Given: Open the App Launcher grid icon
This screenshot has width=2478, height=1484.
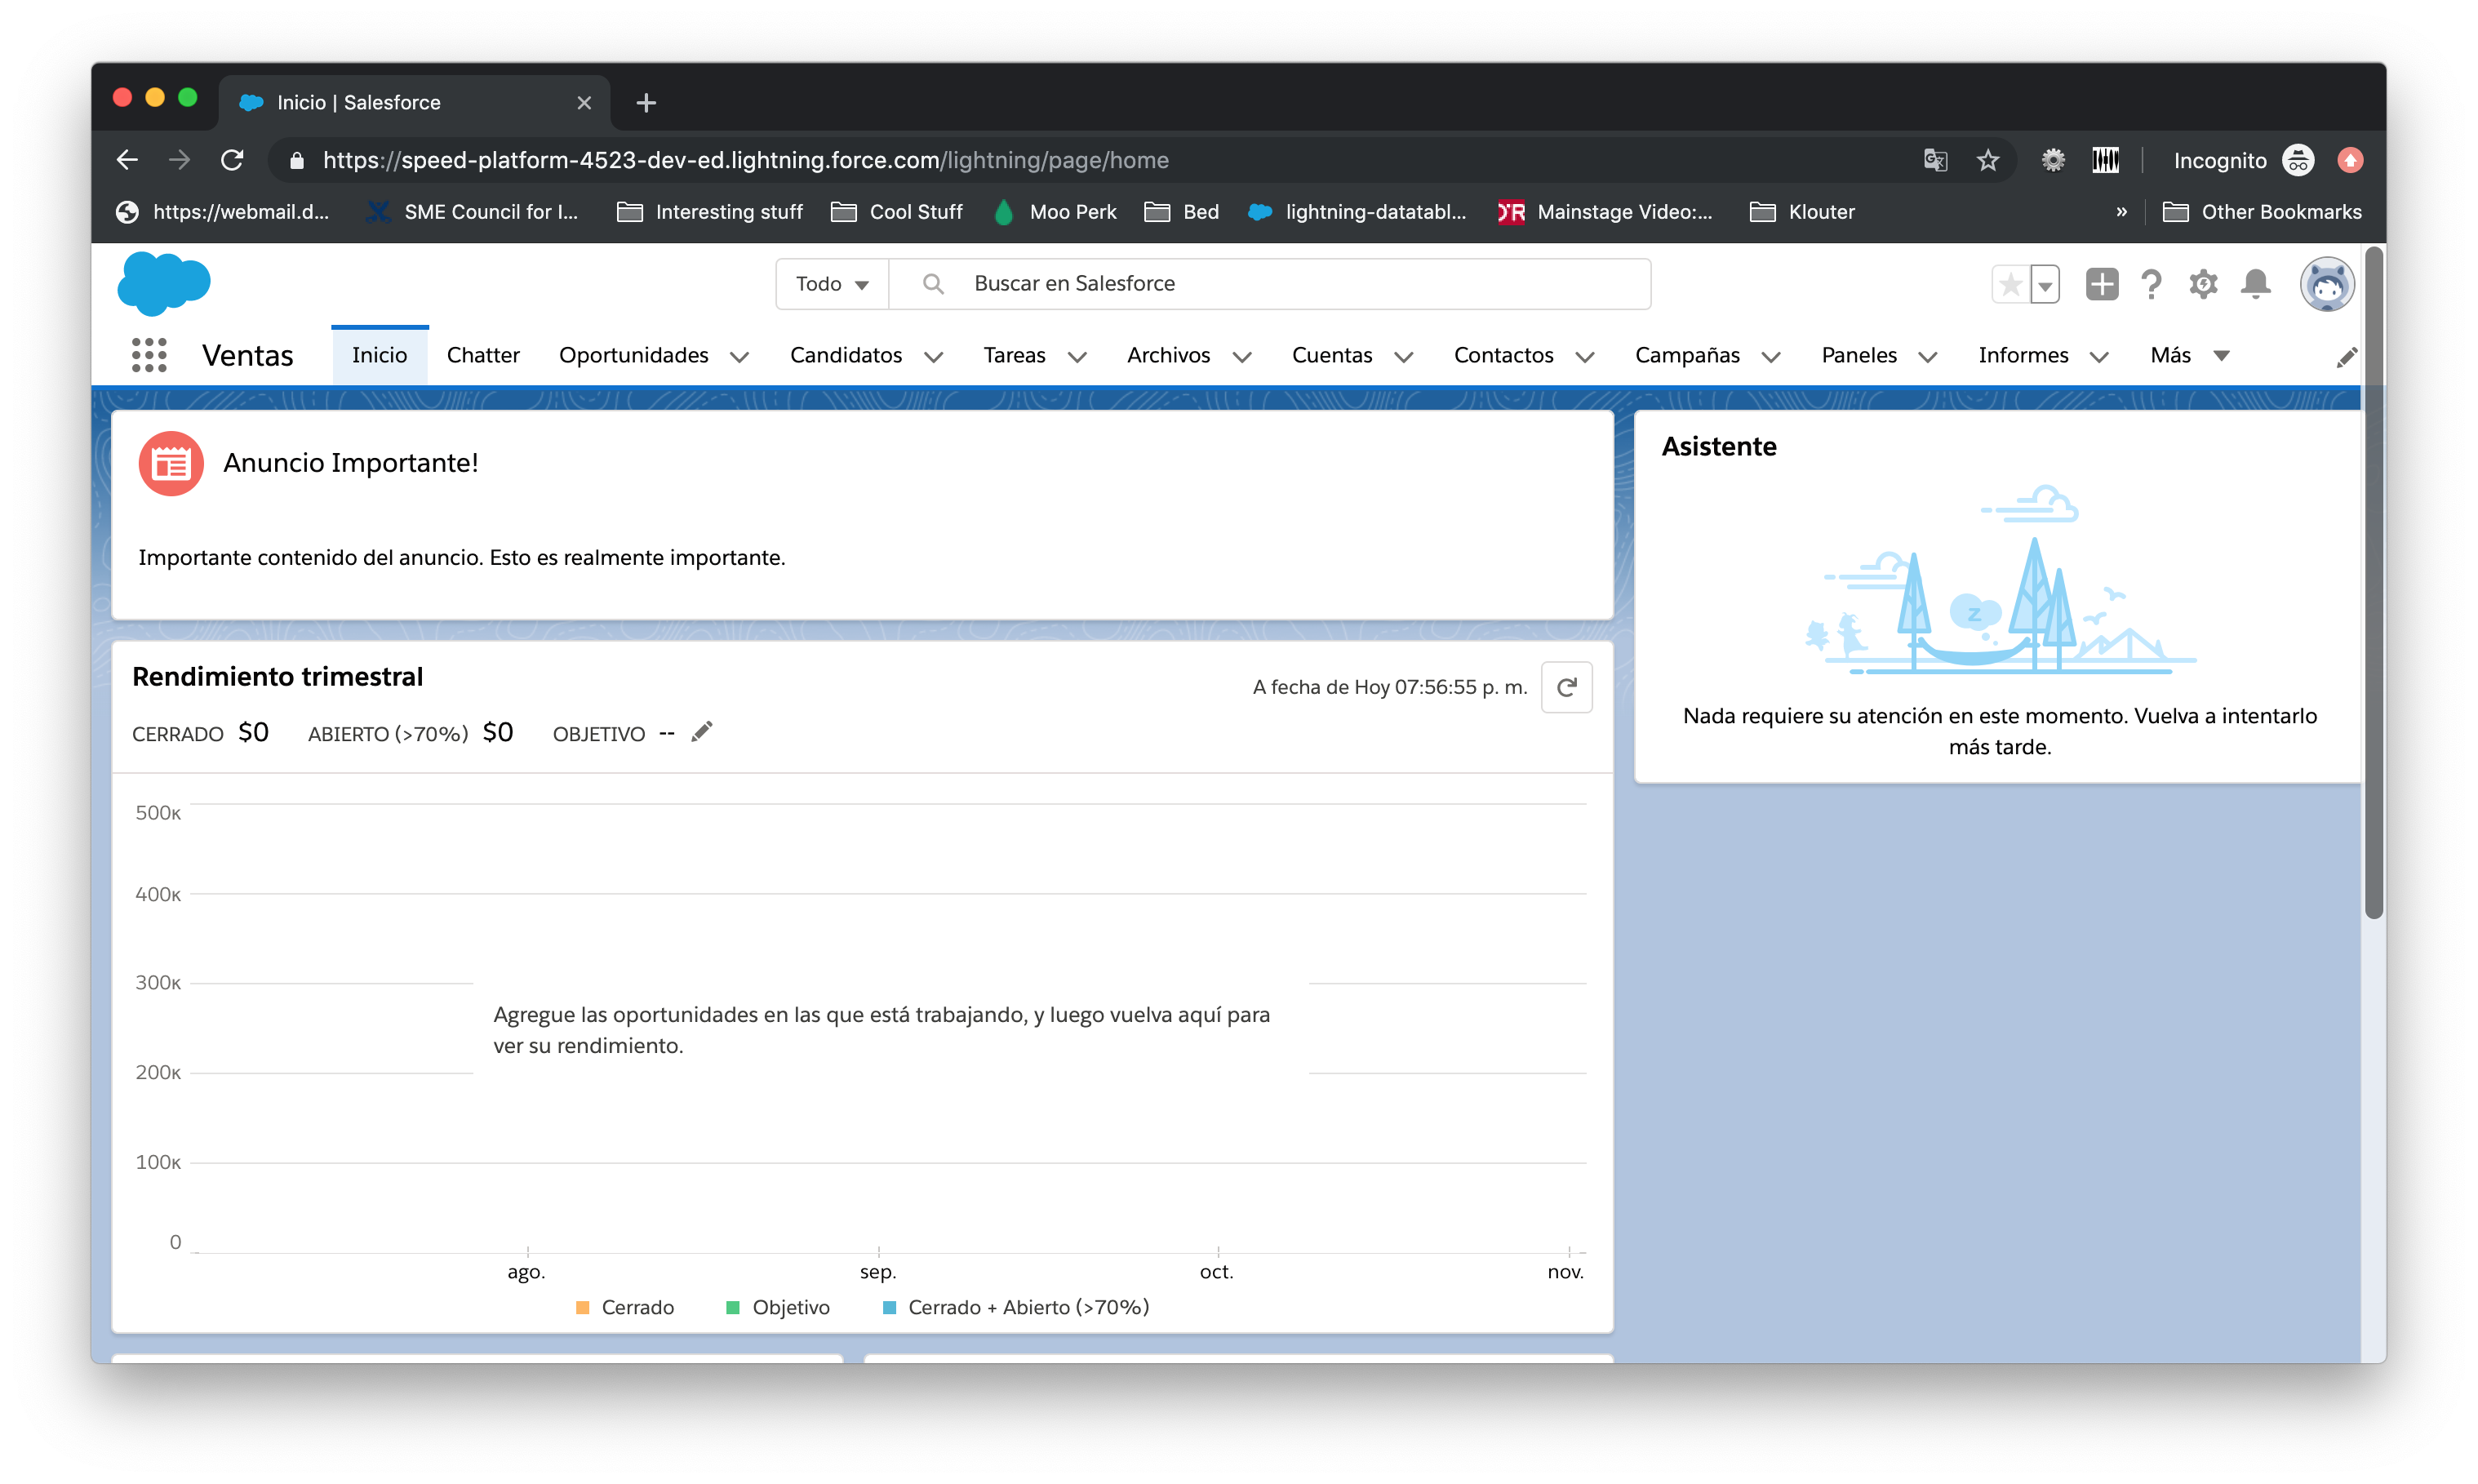Looking at the screenshot, I should click(149, 355).
